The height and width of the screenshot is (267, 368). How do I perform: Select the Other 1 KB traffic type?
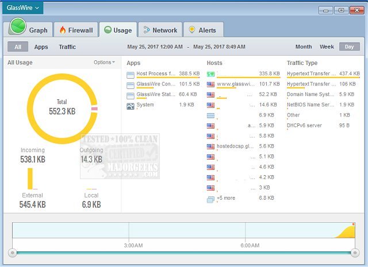pos(323,115)
